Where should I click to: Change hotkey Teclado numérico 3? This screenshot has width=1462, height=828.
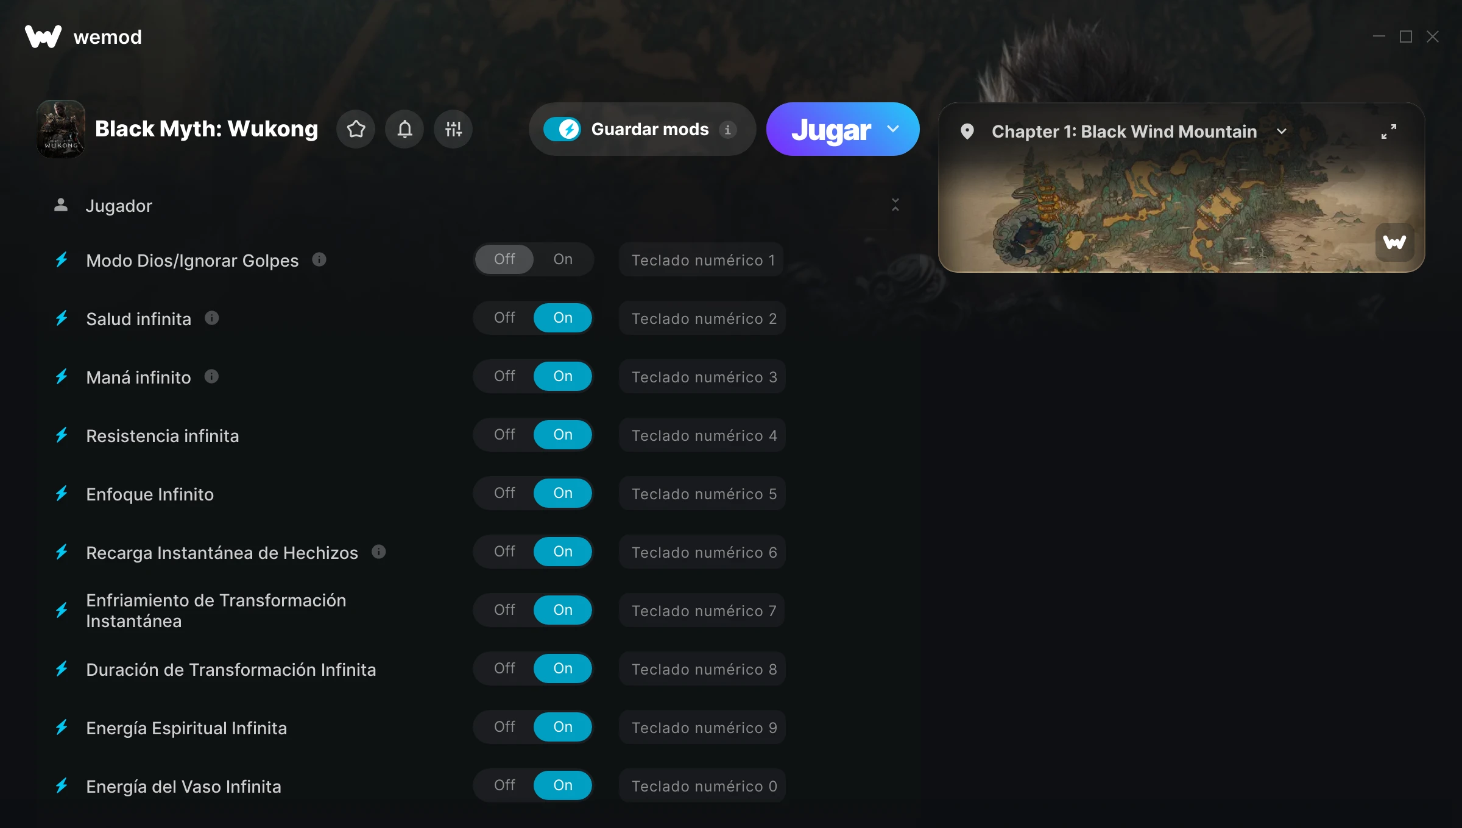pyautogui.click(x=702, y=377)
